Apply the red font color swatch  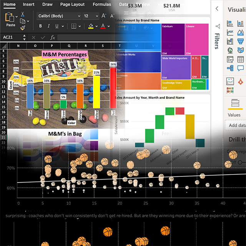[103, 26]
